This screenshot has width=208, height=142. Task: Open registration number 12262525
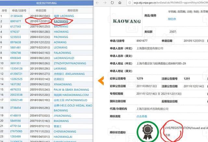pyautogui.click(x=17, y=79)
